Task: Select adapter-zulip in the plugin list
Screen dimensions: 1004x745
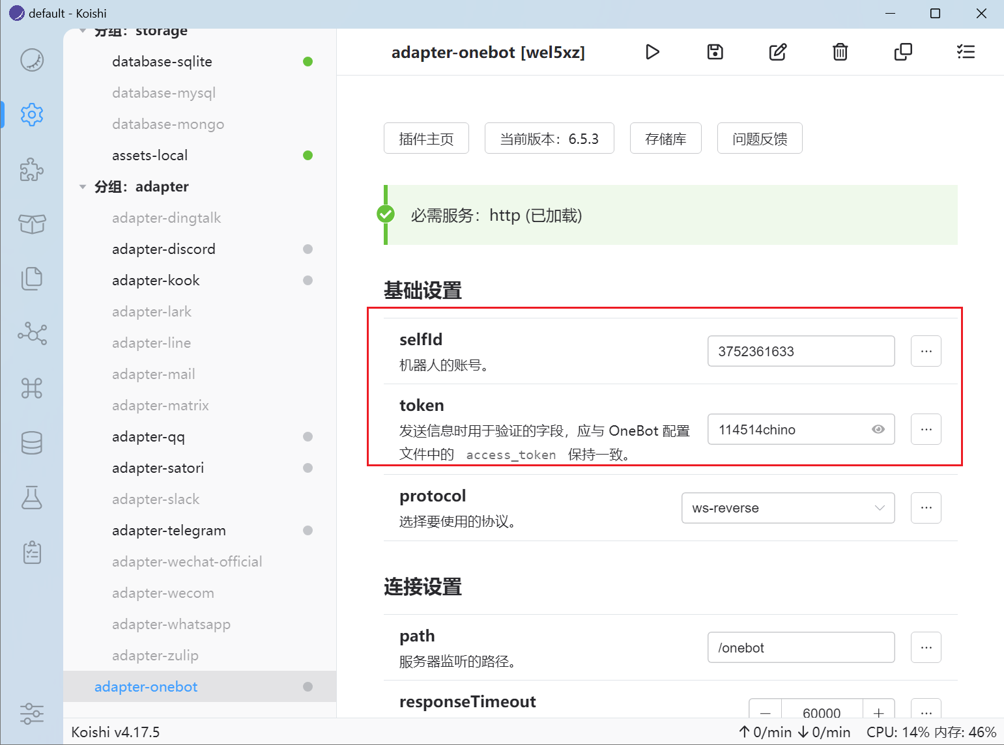Action: [200, 655]
